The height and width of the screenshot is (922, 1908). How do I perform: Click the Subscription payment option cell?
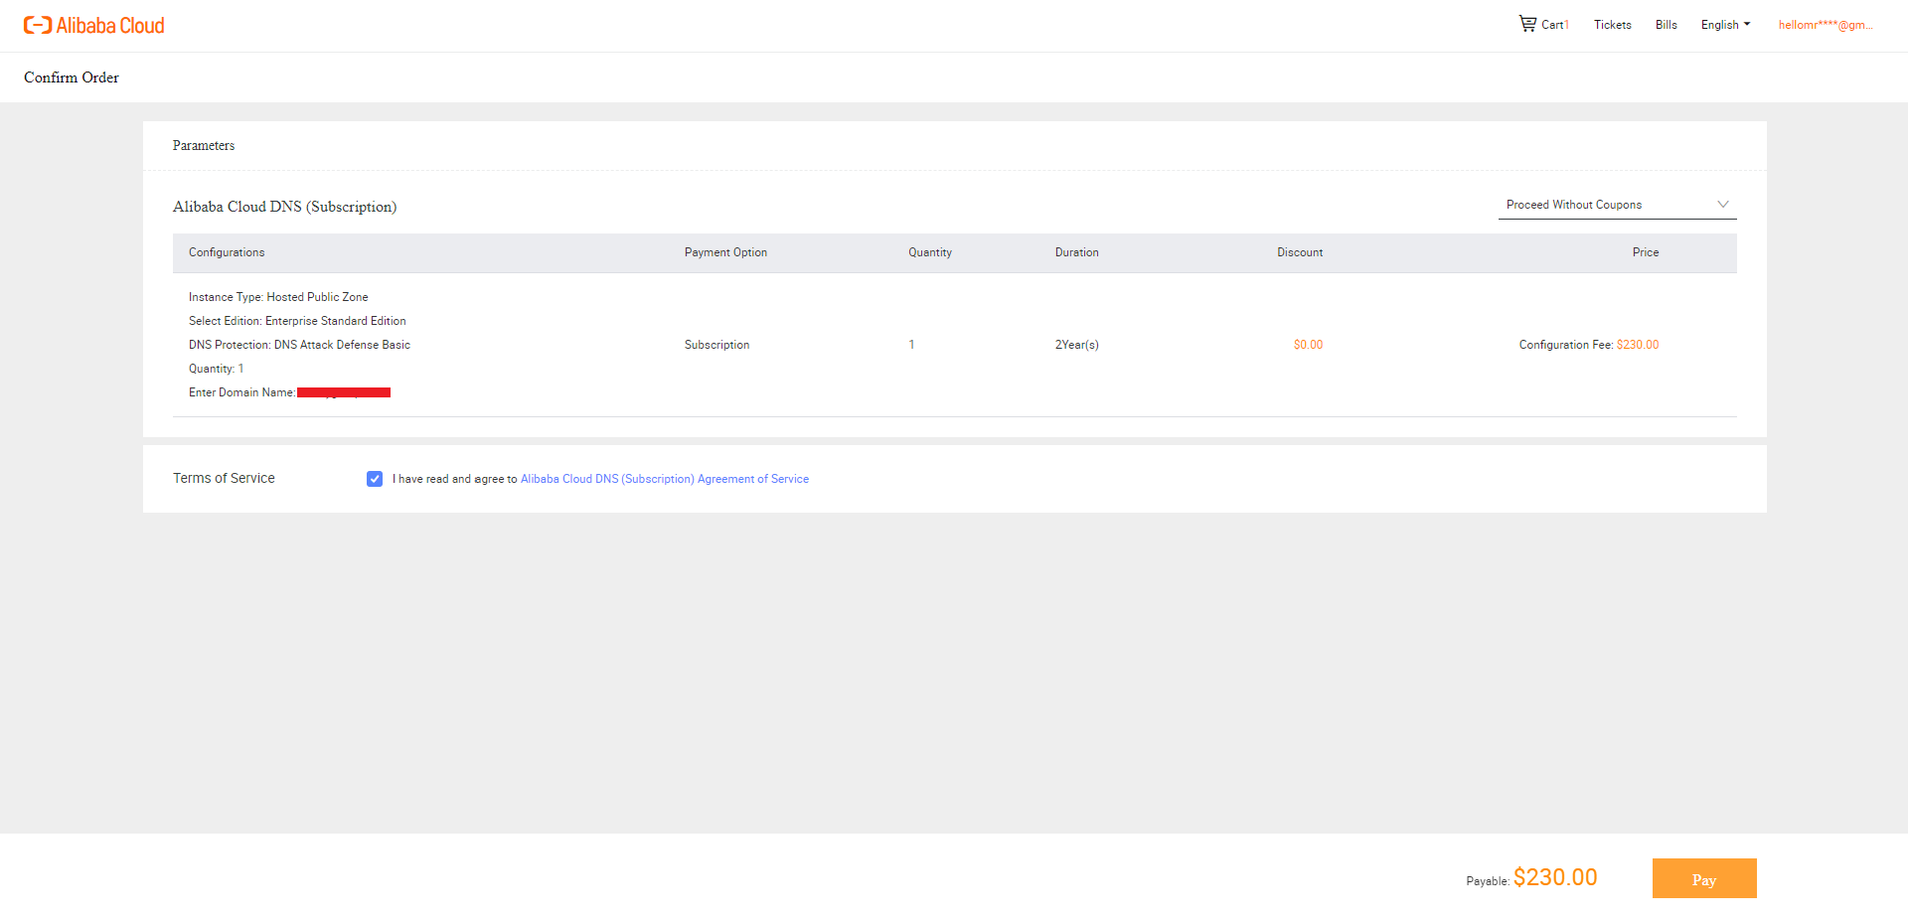tap(716, 345)
